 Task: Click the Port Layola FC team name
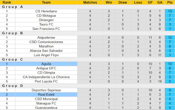pyautogui.click(x=46, y=81)
